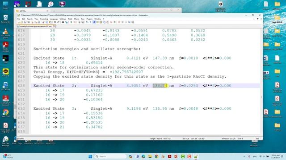Toggle synchronized vertical scrolling icon
The image size is (286, 160).
pyautogui.click(x=79, y=22)
